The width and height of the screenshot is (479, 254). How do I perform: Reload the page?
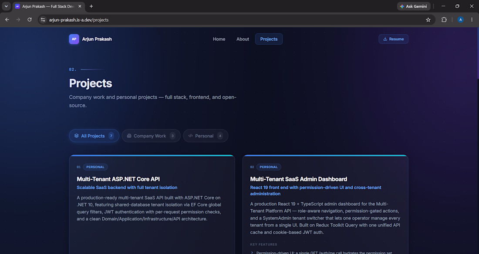coord(30,20)
